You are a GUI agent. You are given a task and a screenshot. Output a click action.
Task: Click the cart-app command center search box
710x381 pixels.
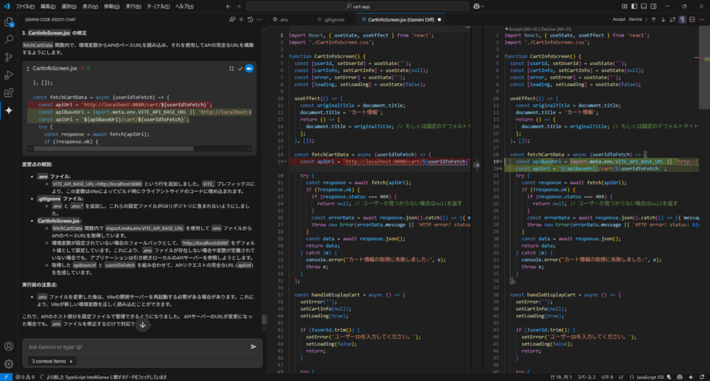click(x=358, y=6)
